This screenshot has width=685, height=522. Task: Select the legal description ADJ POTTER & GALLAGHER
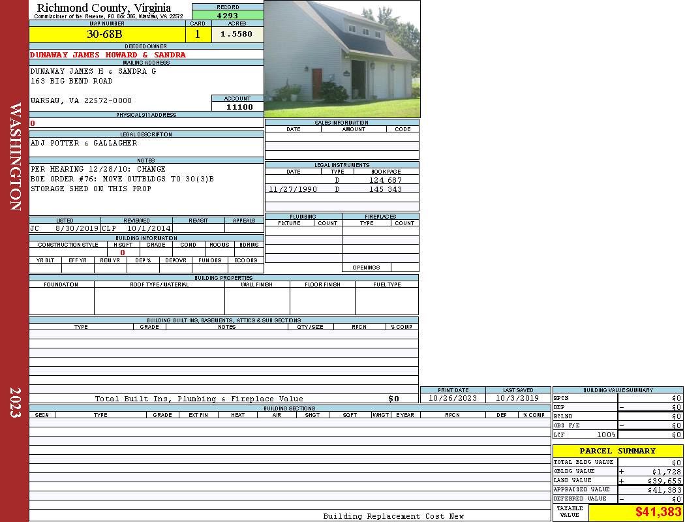[84, 144]
